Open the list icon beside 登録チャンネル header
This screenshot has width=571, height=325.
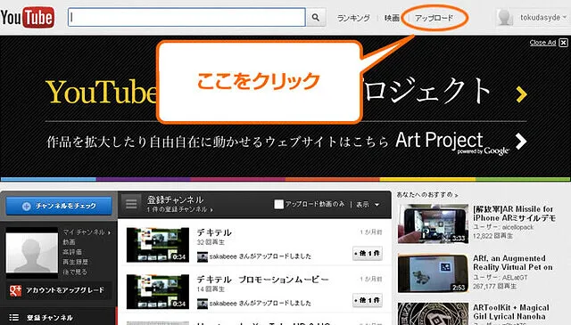click(131, 204)
